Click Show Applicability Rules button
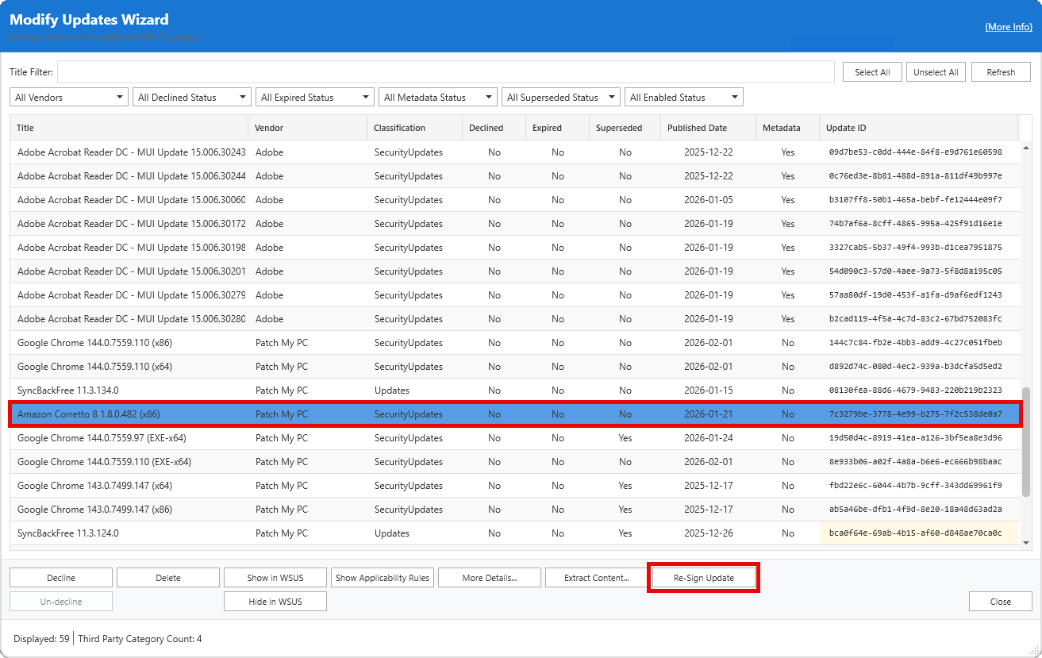 (382, 578)
